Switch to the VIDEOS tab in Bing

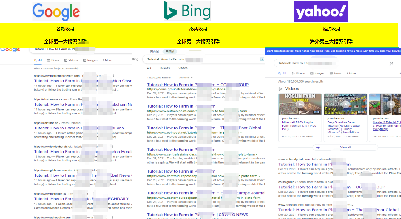coord(183,69)
